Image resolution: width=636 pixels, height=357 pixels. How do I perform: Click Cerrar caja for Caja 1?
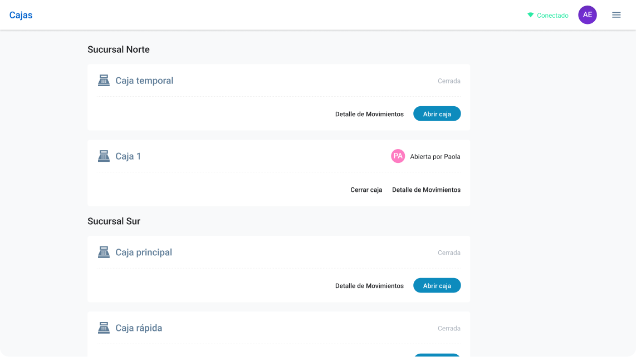(366, 190)
